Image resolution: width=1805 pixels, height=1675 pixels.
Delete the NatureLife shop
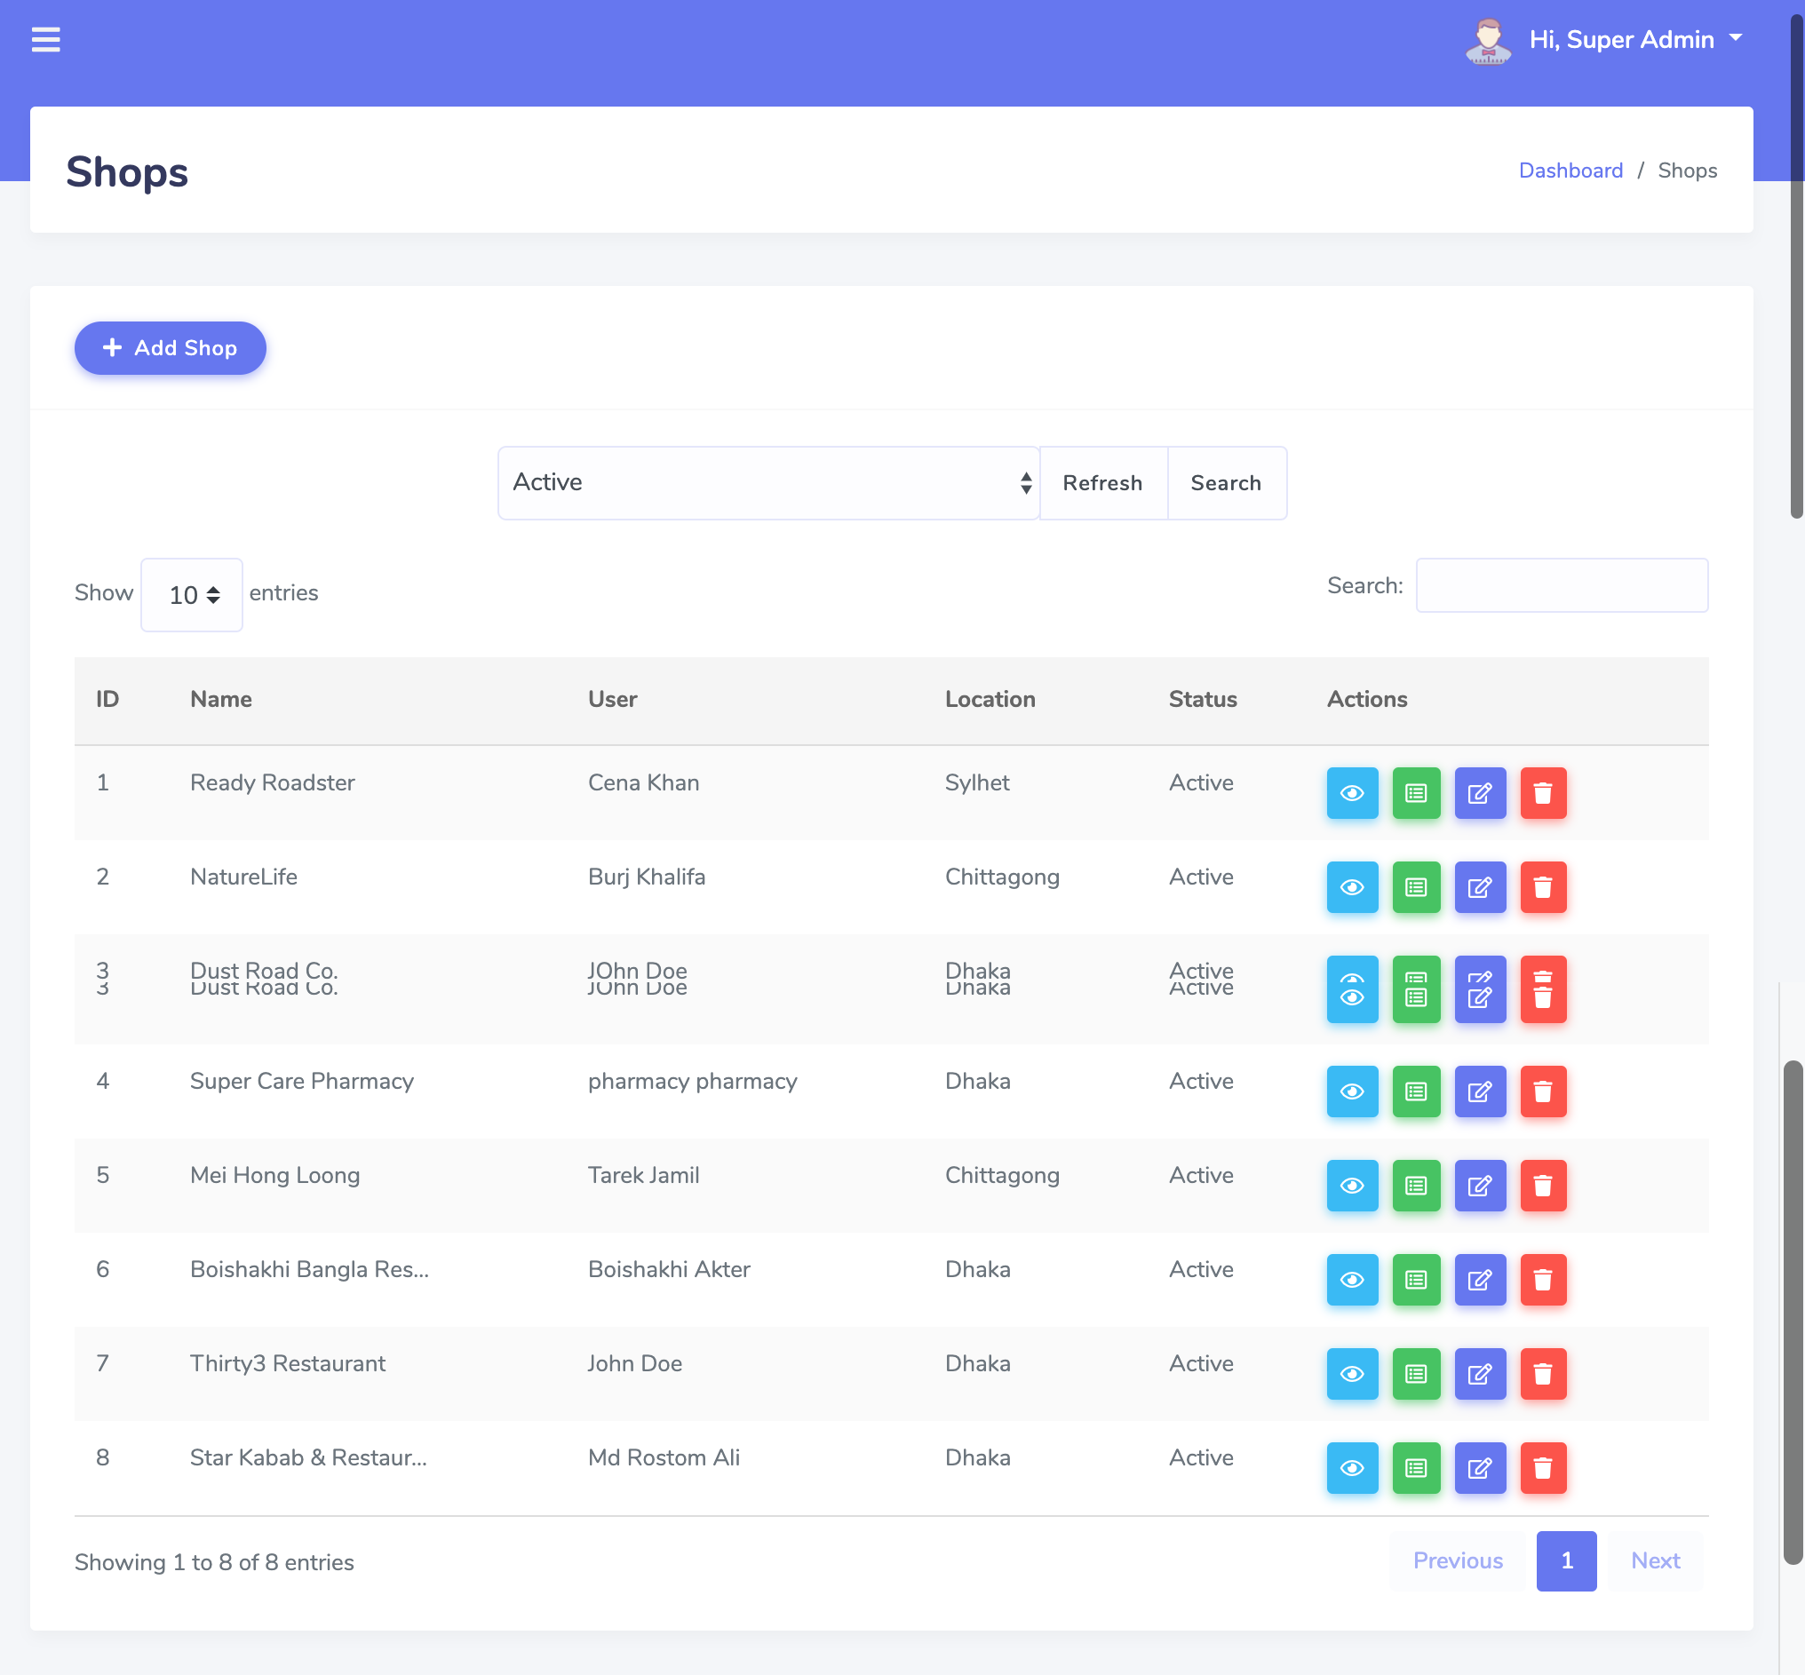pyautogui.click(x=1542, y=887)
